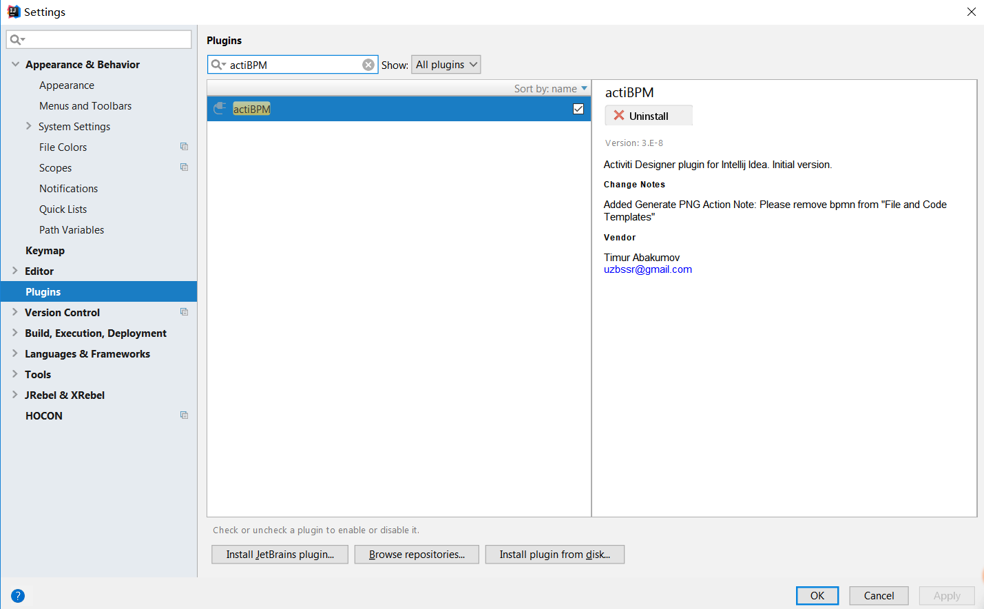Expand the JRebel & XRebel arrow
Screen dimensions: 984x609
click(x=15, y=395)
